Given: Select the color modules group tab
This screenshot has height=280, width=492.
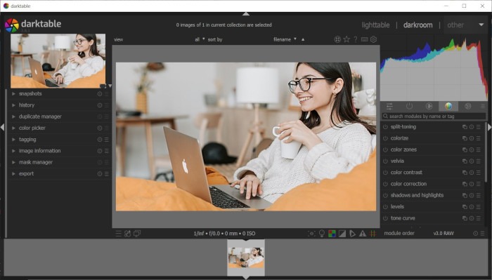Looking at the screenshot, I should pos(448,106).
